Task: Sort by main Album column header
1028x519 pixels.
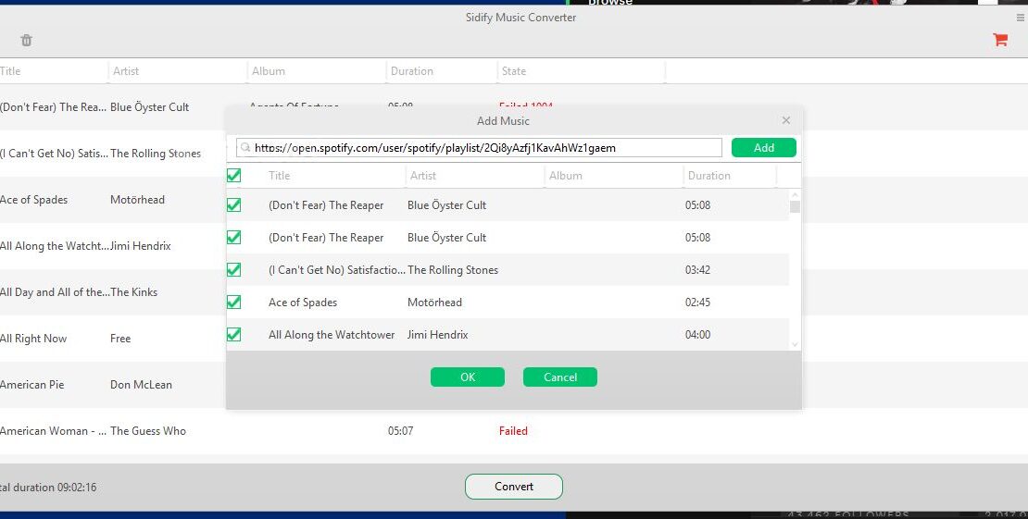Action: 269,70
